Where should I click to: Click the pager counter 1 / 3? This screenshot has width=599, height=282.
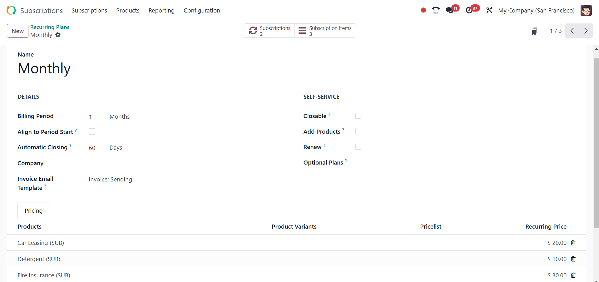point(556,31)
